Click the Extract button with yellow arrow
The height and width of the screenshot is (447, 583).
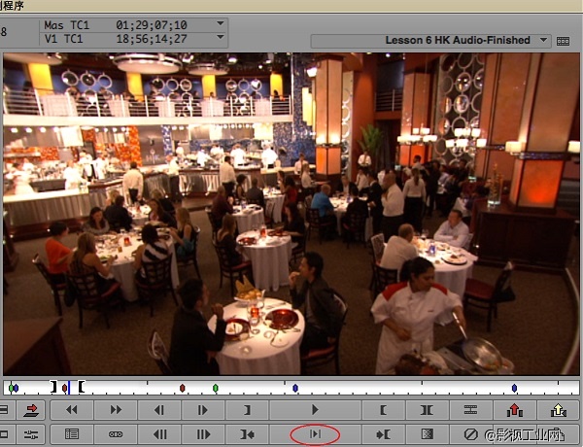[x=559, y=411]
